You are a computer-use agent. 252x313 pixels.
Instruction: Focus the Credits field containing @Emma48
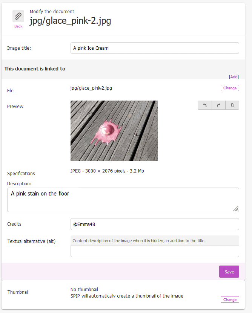point(155,224)
